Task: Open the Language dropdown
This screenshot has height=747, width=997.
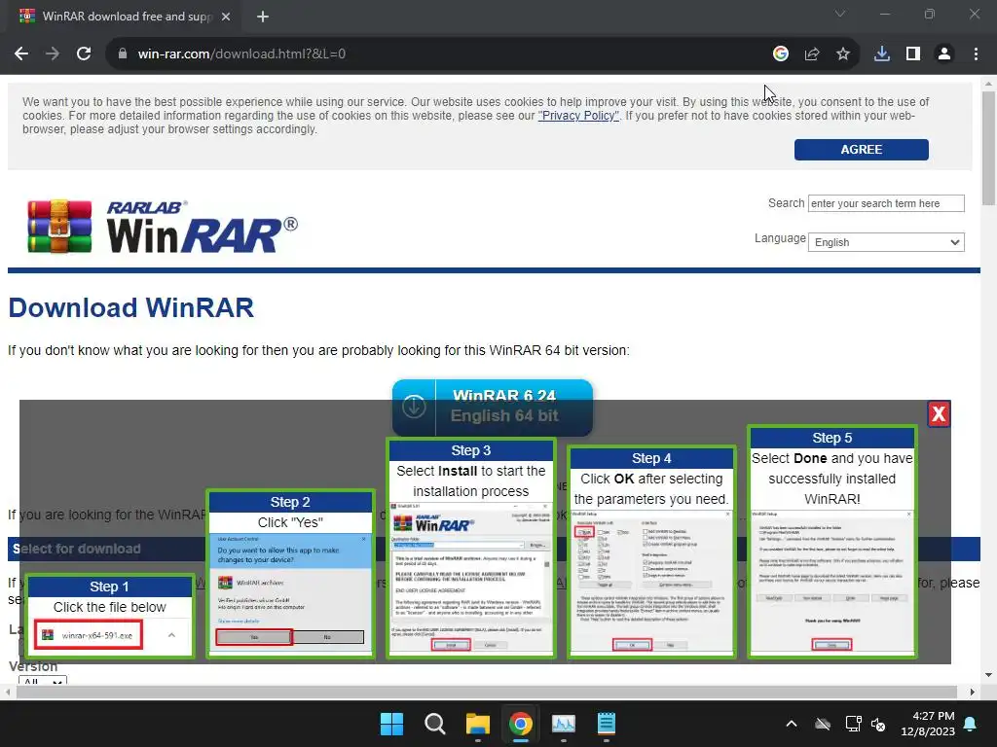Action: [x=886, y=242]
